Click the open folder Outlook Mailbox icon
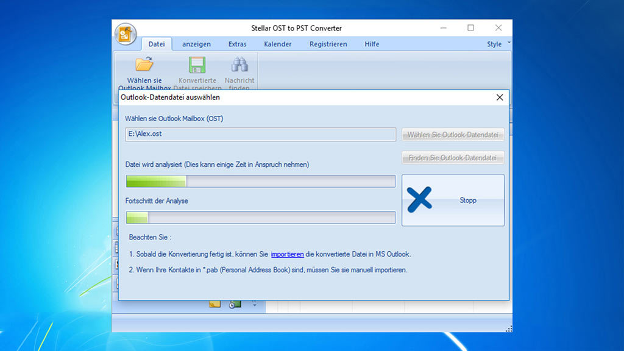Screen dimensions: 624x351 point(144,65)
